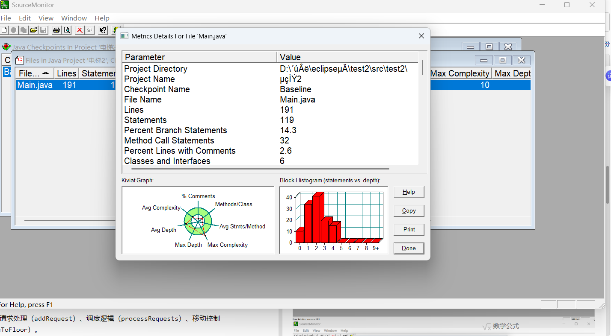Click the Help button in Metrics dialog
Screen dimensions: 611x336
tap(409, 192)
